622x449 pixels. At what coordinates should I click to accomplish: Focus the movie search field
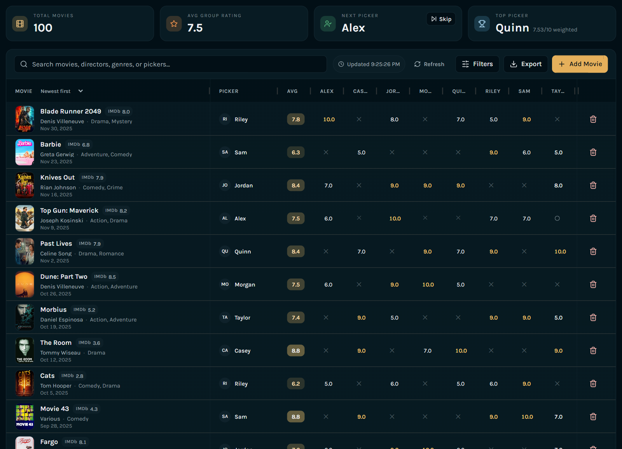(x=171, y=64)
